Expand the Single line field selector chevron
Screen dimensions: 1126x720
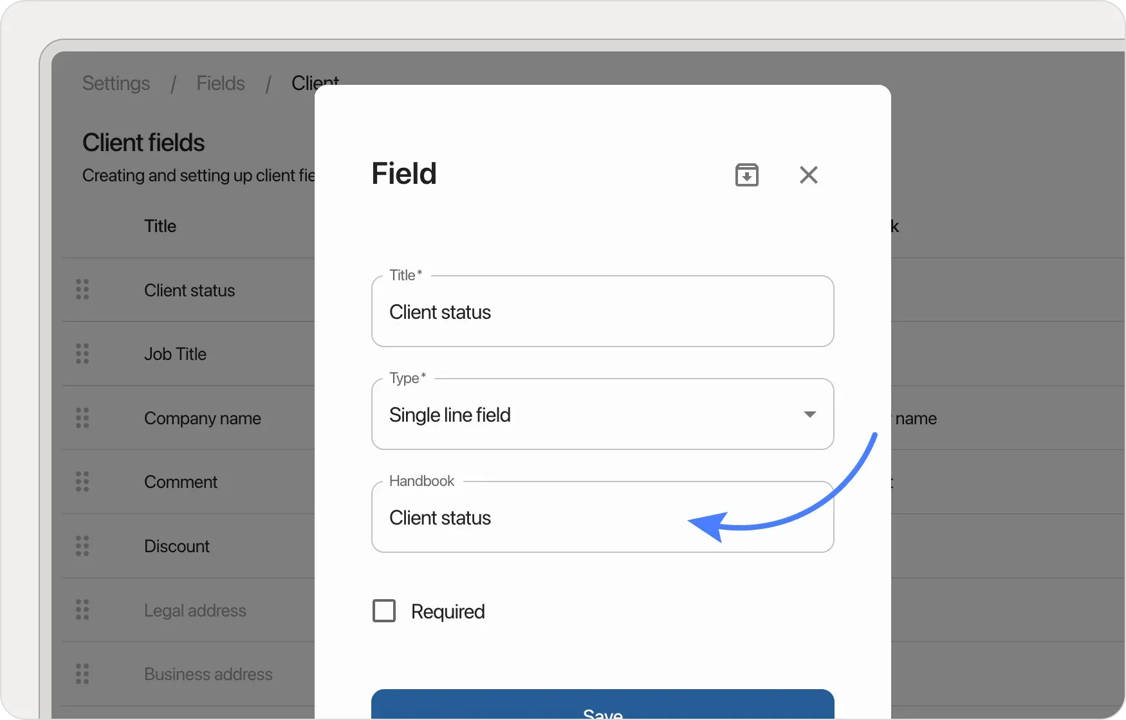click(809, 415)
